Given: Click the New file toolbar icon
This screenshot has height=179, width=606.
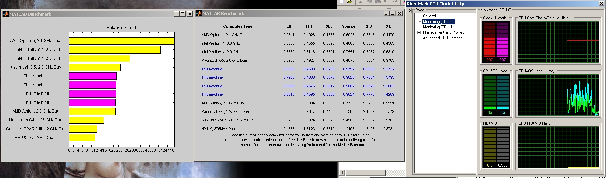Looking at the screenshot, I should (341, 1).
